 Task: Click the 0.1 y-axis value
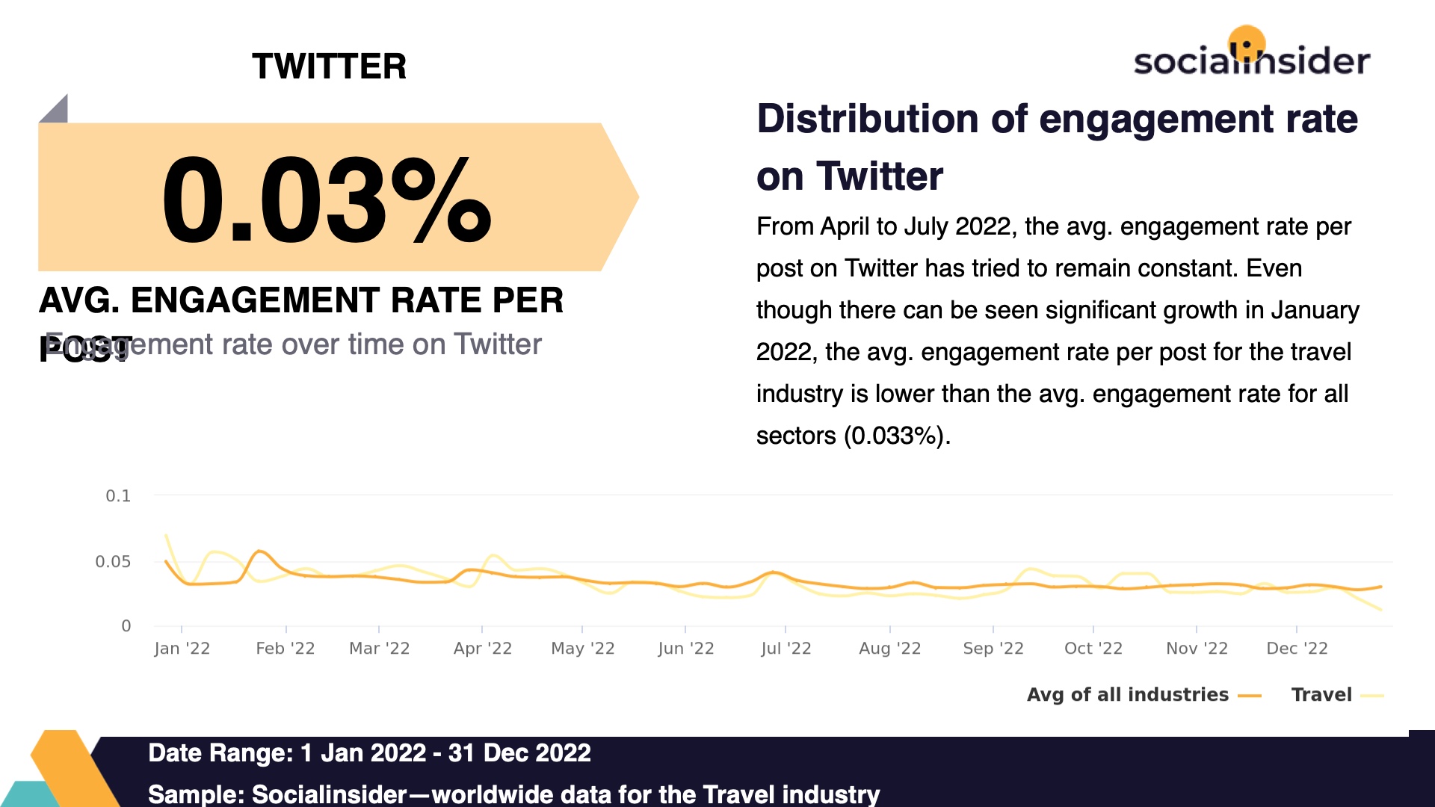pyautogui.click(x=118, y=495)
